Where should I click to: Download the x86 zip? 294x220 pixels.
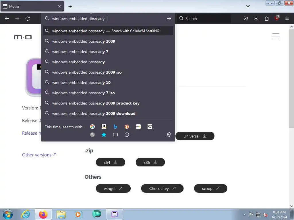(x=150, y=162)
